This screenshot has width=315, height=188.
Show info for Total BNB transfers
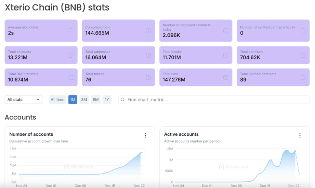tap(71, 77)
